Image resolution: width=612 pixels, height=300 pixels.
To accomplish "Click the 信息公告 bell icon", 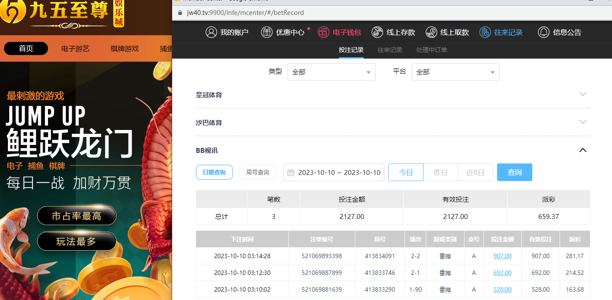I will [544, 32].
